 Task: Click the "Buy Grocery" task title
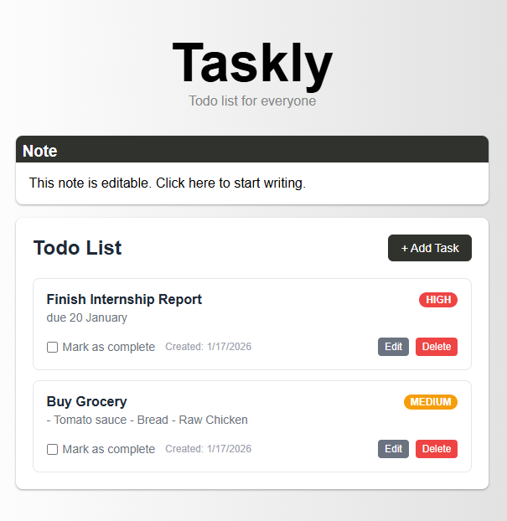pyautogui.click(x=87, y=402)
